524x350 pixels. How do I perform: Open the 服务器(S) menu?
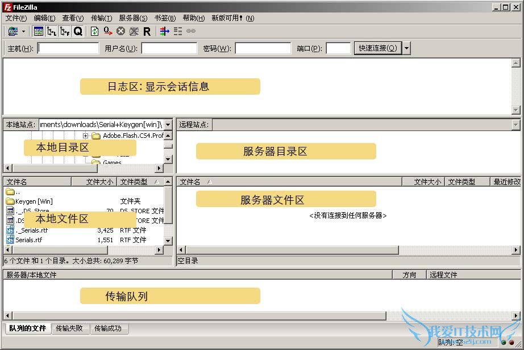(x=133, y=18)
